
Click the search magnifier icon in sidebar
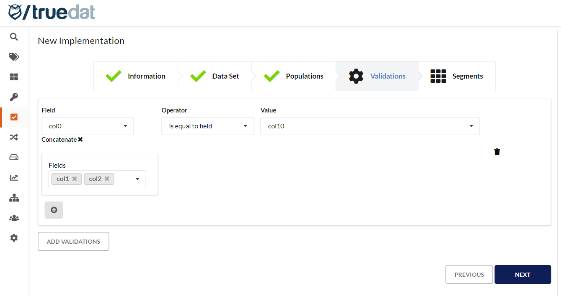click(14, 37)
